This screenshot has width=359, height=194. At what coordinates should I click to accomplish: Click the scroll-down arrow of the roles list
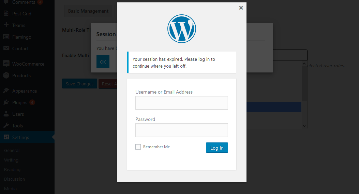[304, 126]
